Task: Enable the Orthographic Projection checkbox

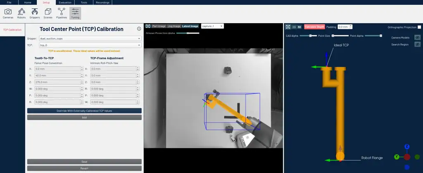Action: pyautogui.click(x=419, y=27)
